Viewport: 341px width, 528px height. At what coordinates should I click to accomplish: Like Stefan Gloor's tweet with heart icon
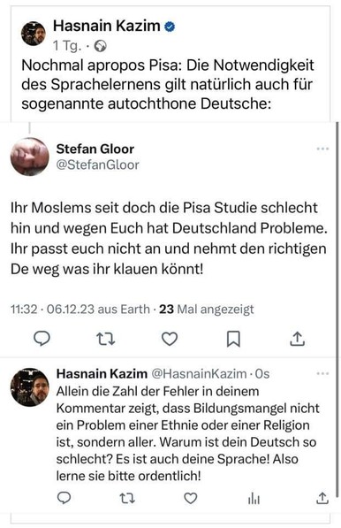point(170,339)
